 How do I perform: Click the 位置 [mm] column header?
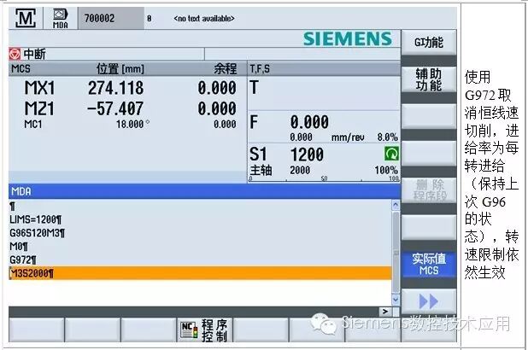[x=120, y=68]
